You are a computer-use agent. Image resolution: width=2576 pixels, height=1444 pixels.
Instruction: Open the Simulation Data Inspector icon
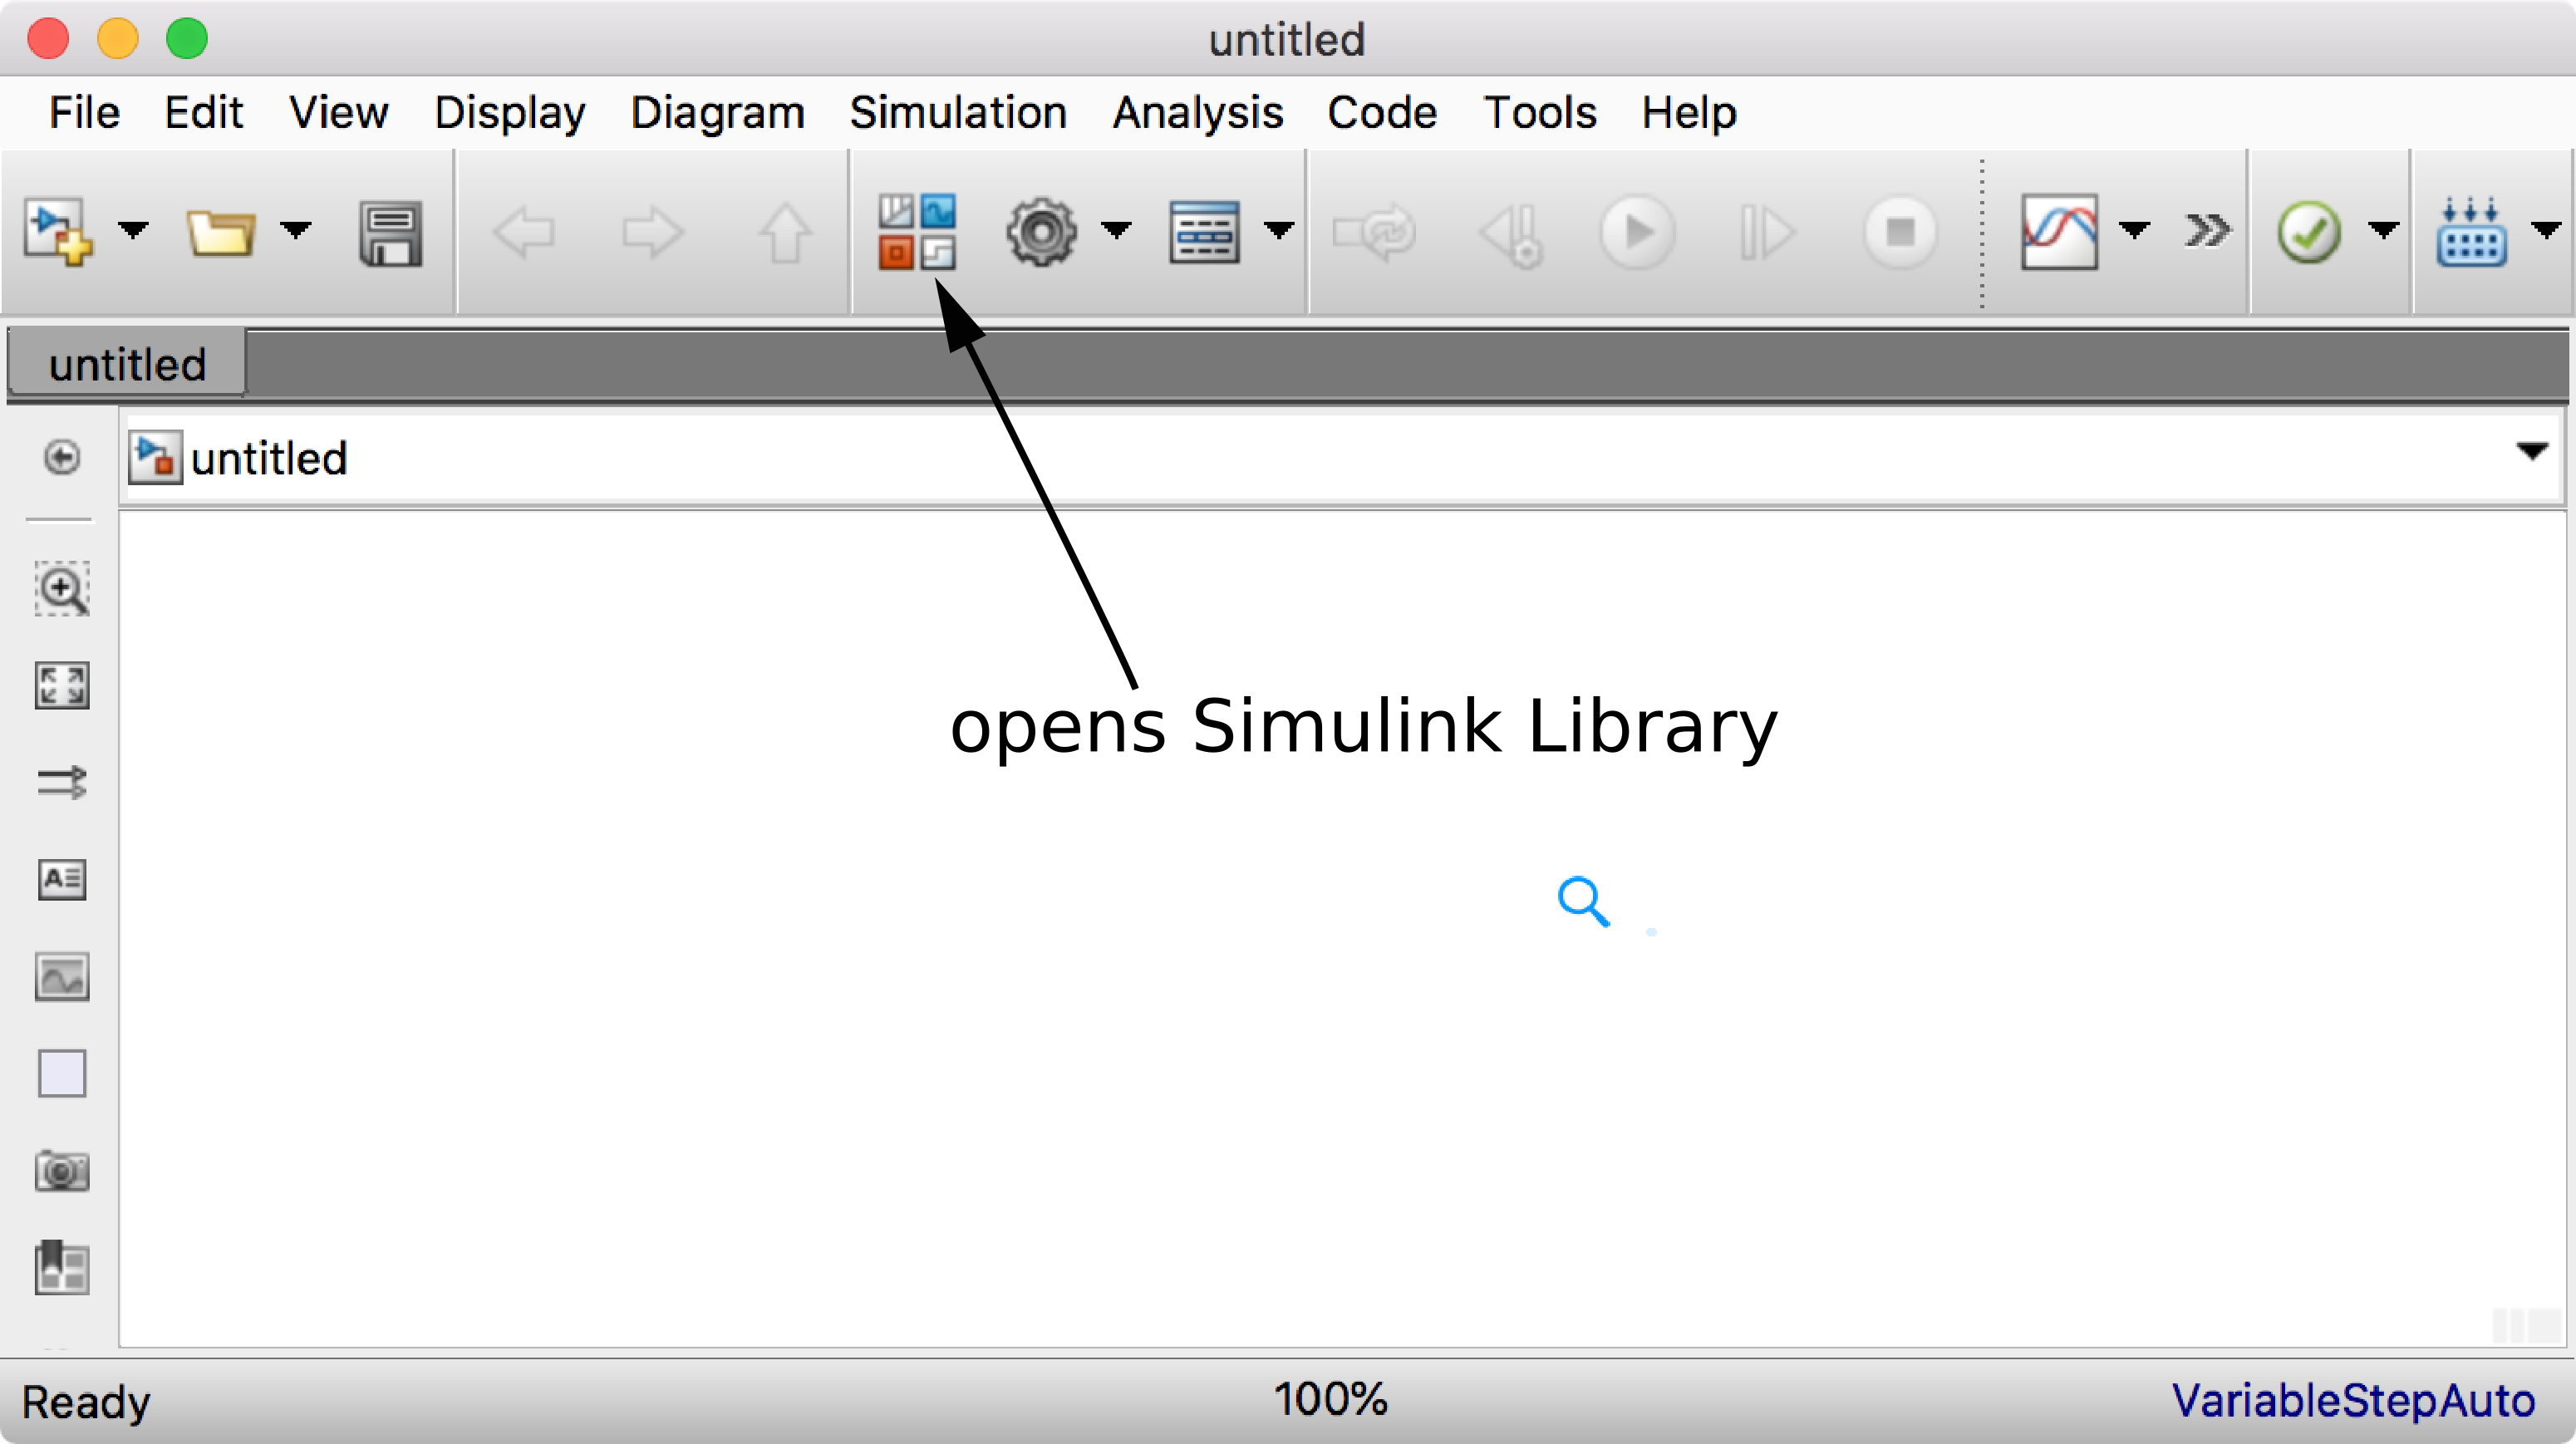click(x=2059, y=232)
